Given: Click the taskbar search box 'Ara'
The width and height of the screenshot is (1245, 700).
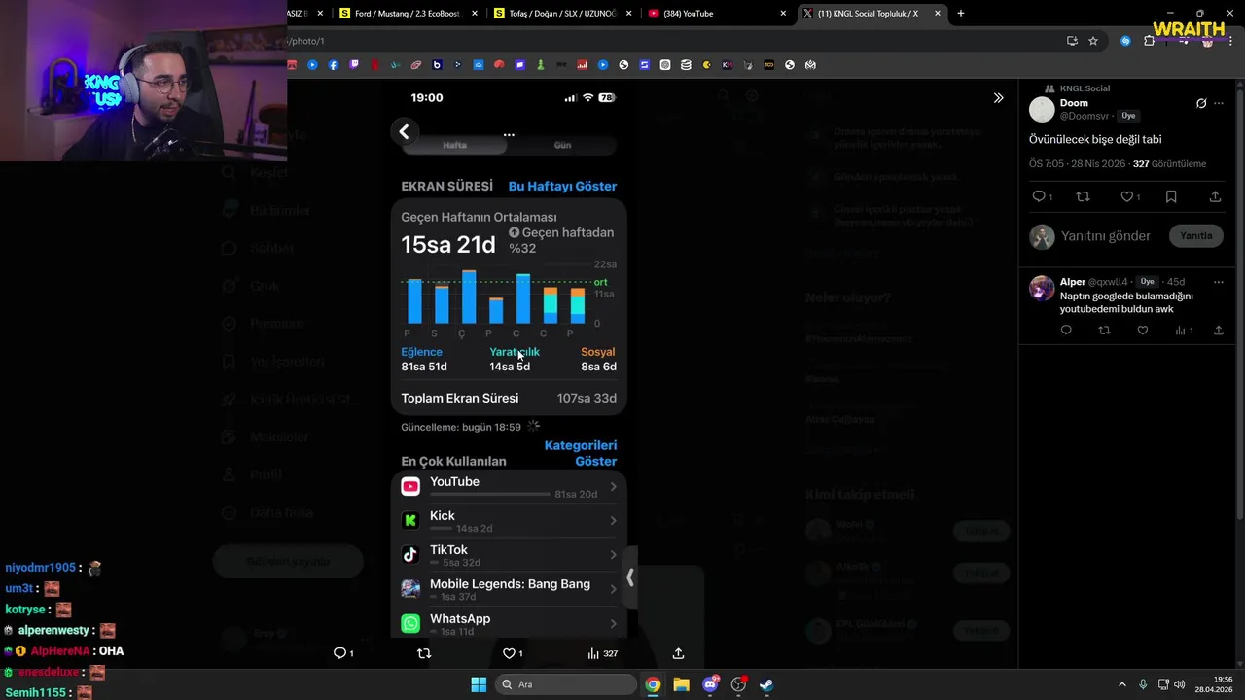Looking at the screenshot, I should 565,684.
